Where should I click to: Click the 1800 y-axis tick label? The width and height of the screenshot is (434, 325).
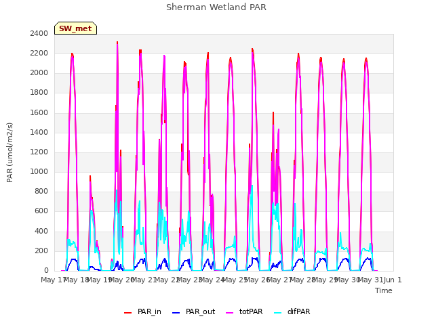click(x=39, y=93)
